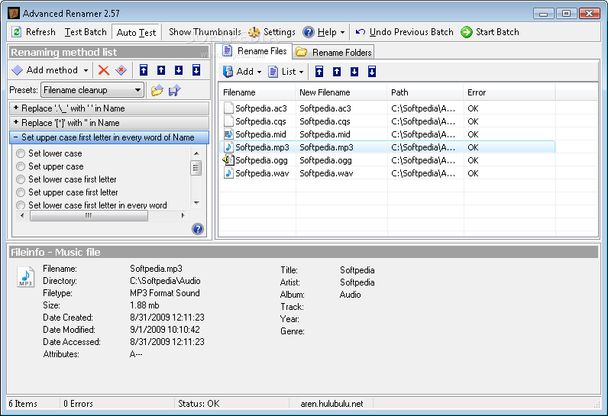Image resolution: width=608 pixels, height=416 pixels.
Task: Click the blue Help question-mark icon in toolbar
Action: coord(309,32)
